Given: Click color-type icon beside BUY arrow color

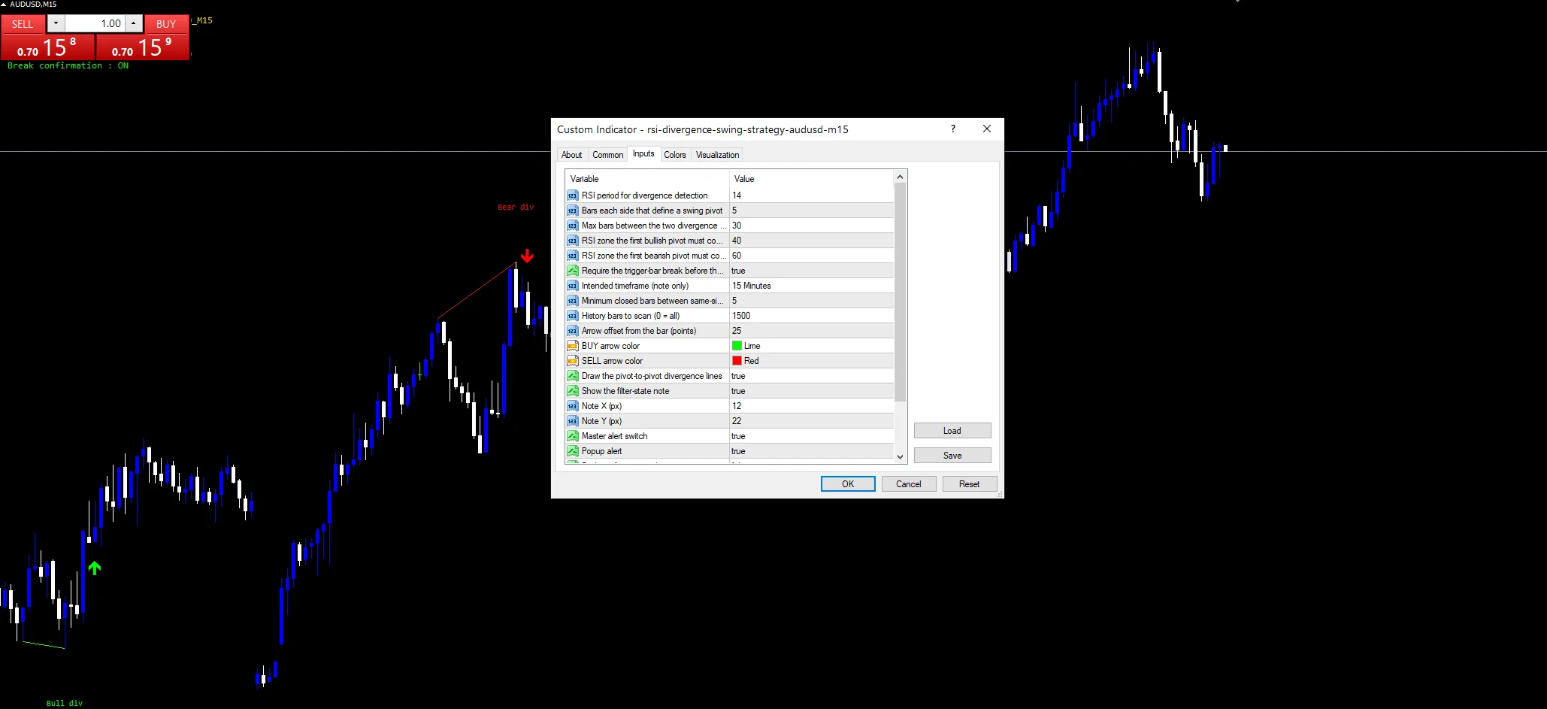Looking at the screenshot, I should pos(573,346).
